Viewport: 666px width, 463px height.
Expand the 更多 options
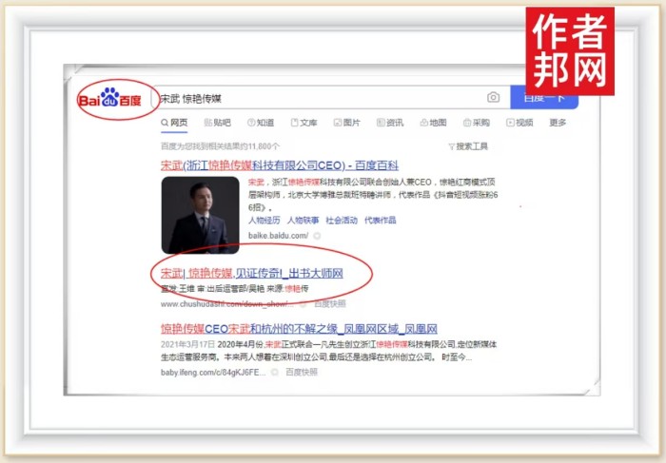[x=558, y=123]
